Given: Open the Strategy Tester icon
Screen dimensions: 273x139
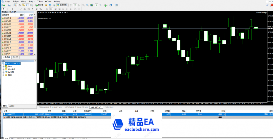Looking at the screenshot, I should coord(32,5).
